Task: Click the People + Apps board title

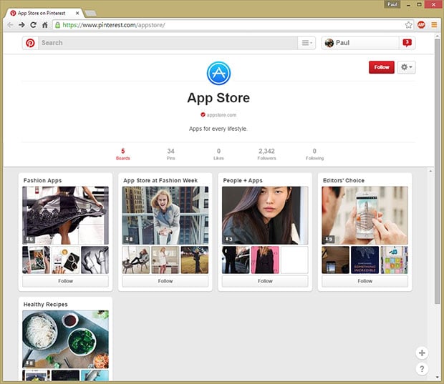Action: tap(243, 180)
